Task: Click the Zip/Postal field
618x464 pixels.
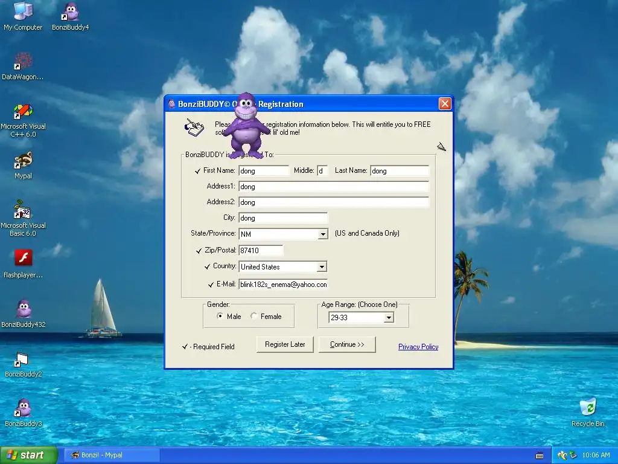Action: [x=261, y=250]
